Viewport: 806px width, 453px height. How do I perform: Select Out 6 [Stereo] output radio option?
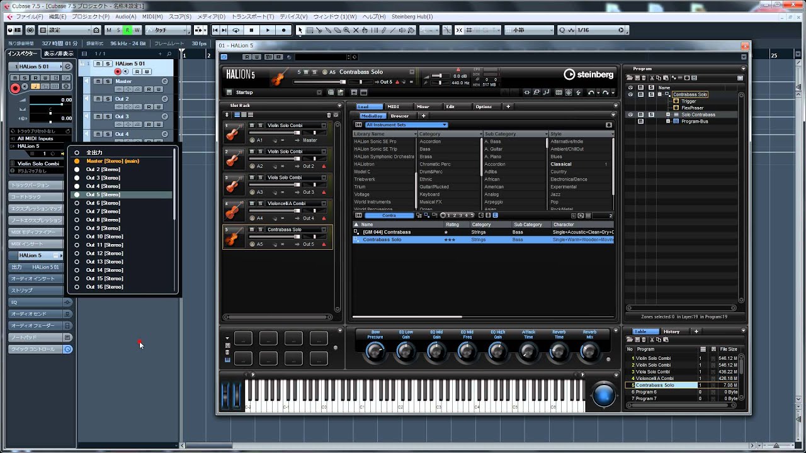click(x=77, y=203)
